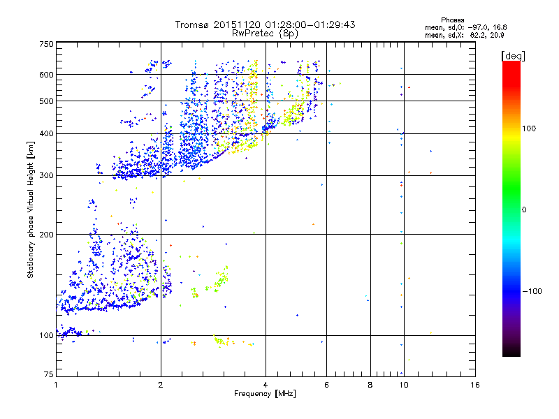Click the x-axis tick label '4'
The width and height of the screenshot is (559, 419).
point(266,385)
